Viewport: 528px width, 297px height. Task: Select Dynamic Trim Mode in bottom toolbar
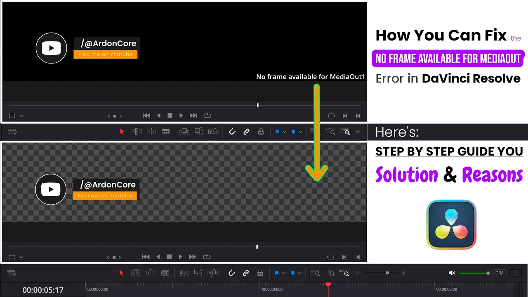pos(151,273)
